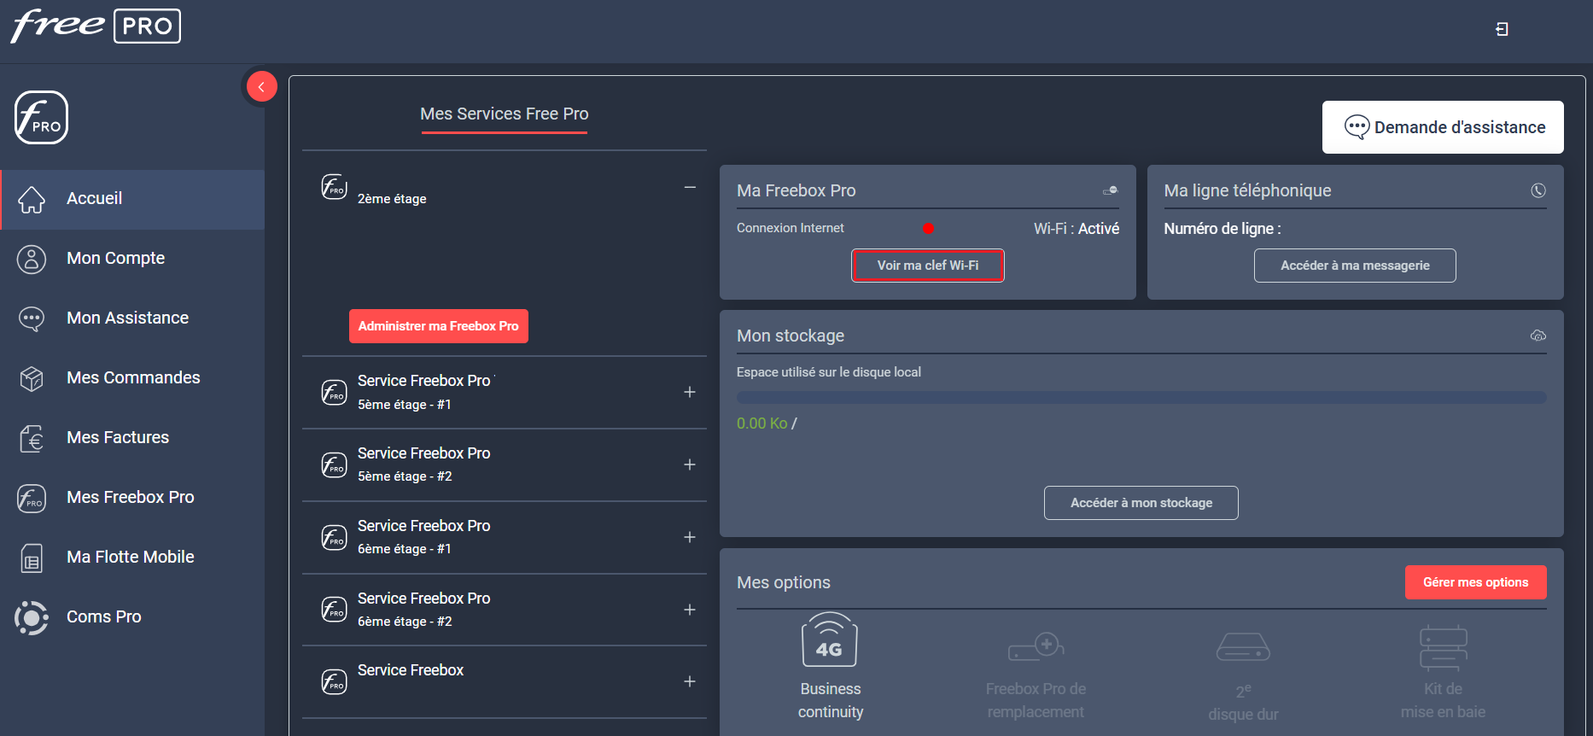
Task: Click the 2ème étage Freebox Pro icon
Action: [334, 186]
